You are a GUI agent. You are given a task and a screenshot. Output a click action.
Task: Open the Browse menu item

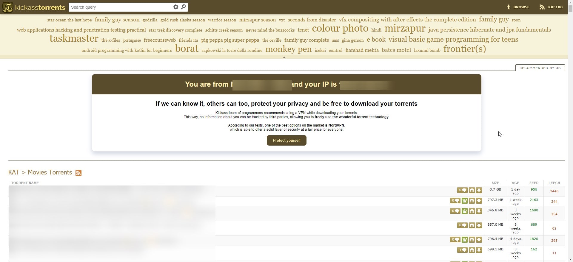(x=518, y=7)
